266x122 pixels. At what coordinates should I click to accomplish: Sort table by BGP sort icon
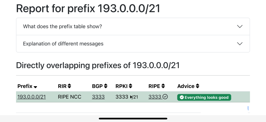105,86
